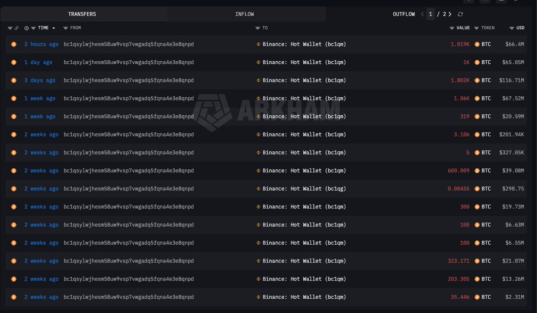Select the $20.59M USD amount
537x313 pixels.
click(x=513, y=117)
